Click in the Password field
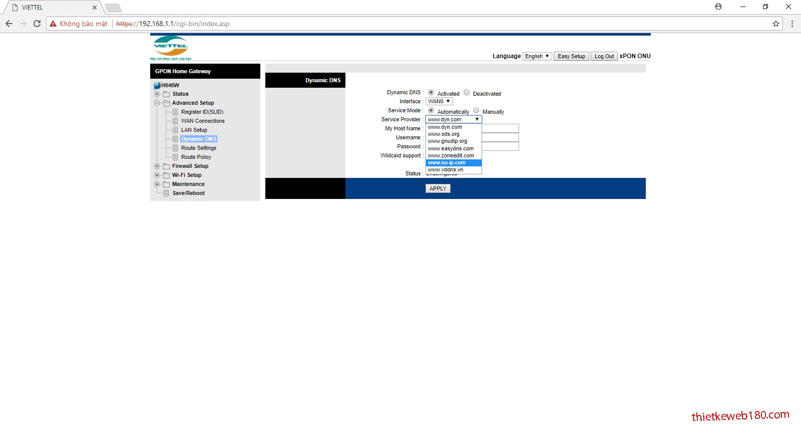This screenshot has height=431, width=801. (x=500, y=147)
